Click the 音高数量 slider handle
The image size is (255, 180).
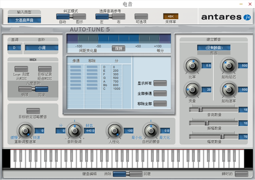click(x=200, y=109)
